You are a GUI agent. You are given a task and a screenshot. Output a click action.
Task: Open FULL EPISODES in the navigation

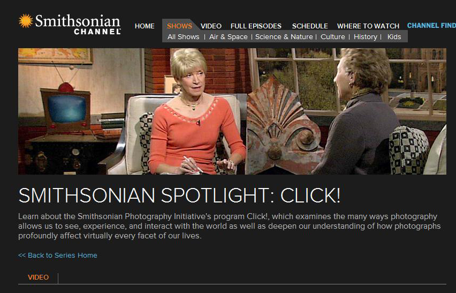[256, 26]
